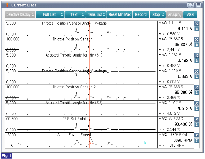Viewport: 205px width, 159px height.
Task: Click the 'MIN: 2.344 %' reading
Action: click(169, 130)
